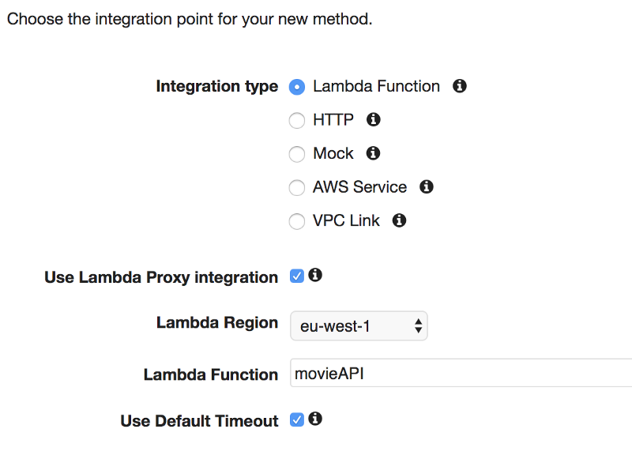Click the "Lambda Region" field label
This screenshot has height=459, width=632.
click(217, 322)
